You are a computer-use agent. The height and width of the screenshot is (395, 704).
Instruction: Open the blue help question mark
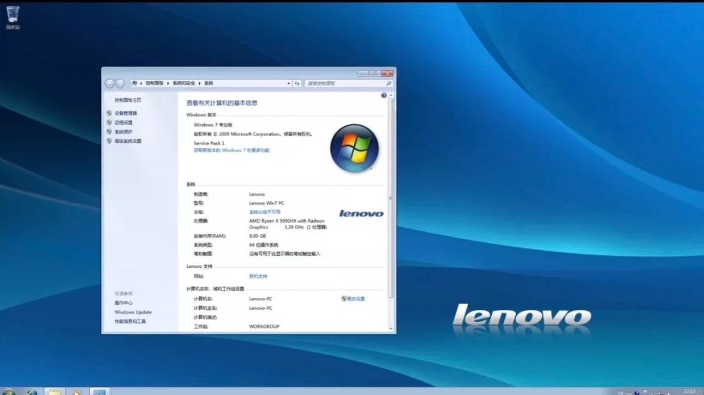click(x=384, y=96)
